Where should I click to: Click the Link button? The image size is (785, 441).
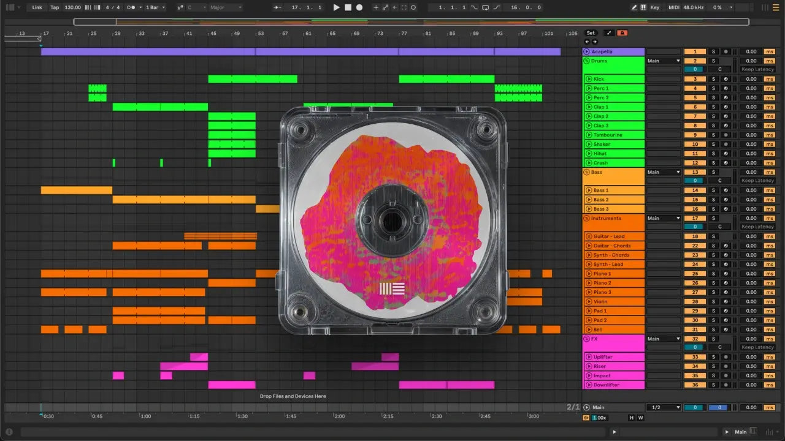pos(37,7)
